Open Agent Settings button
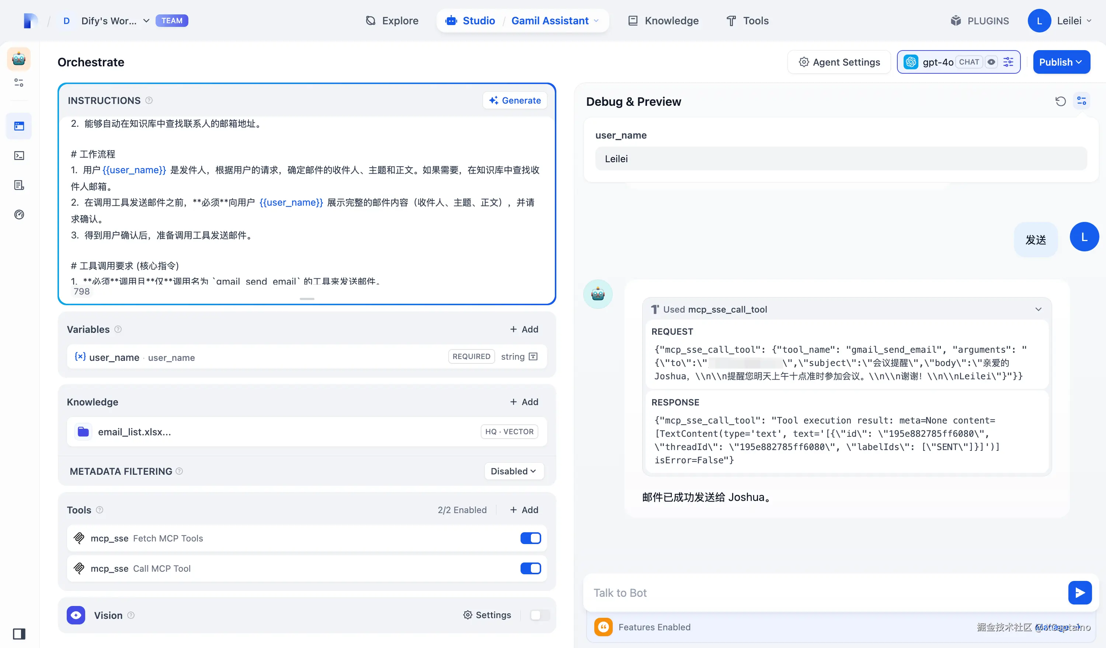Viewport: 1106px width, 648px height. [839, 62]
